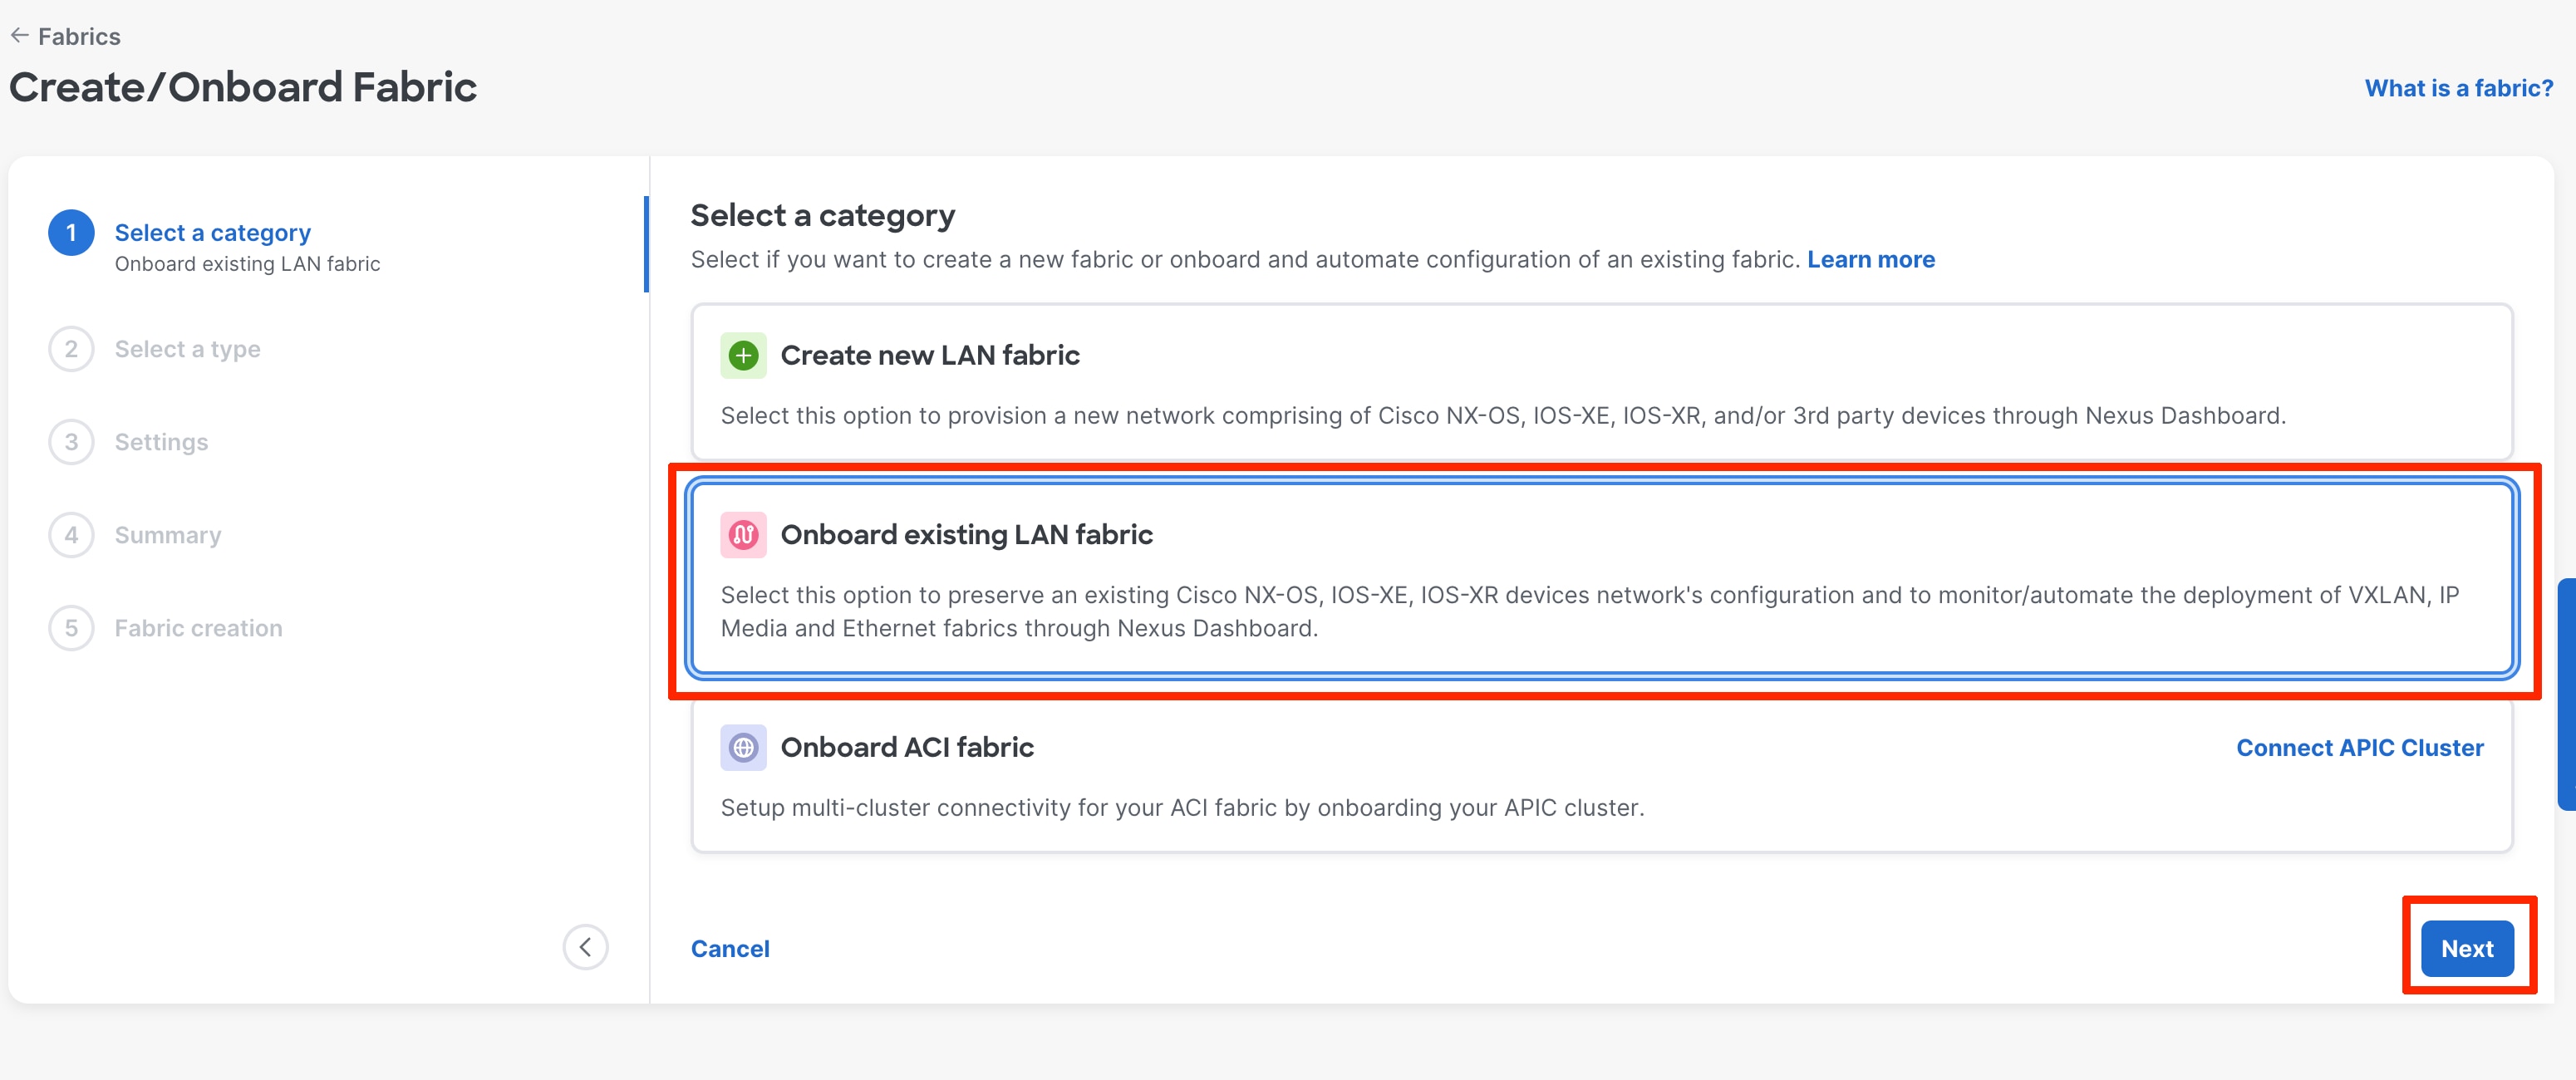Go to the Select a type step

click(187, 349)
